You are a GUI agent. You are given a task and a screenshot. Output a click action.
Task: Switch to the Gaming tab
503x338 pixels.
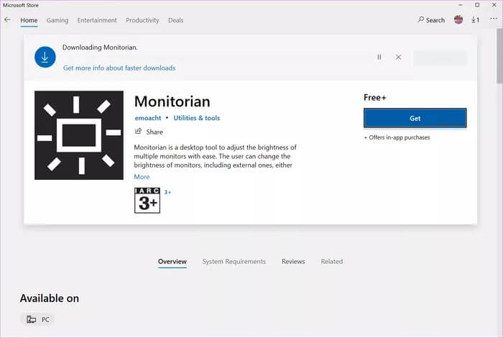coord(57,20)
